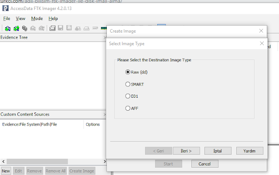Click the Add All Attached Devices icon
279x175 pixels.
click(16, 28)
